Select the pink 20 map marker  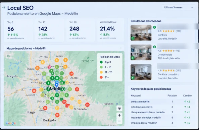pos(49,67)
